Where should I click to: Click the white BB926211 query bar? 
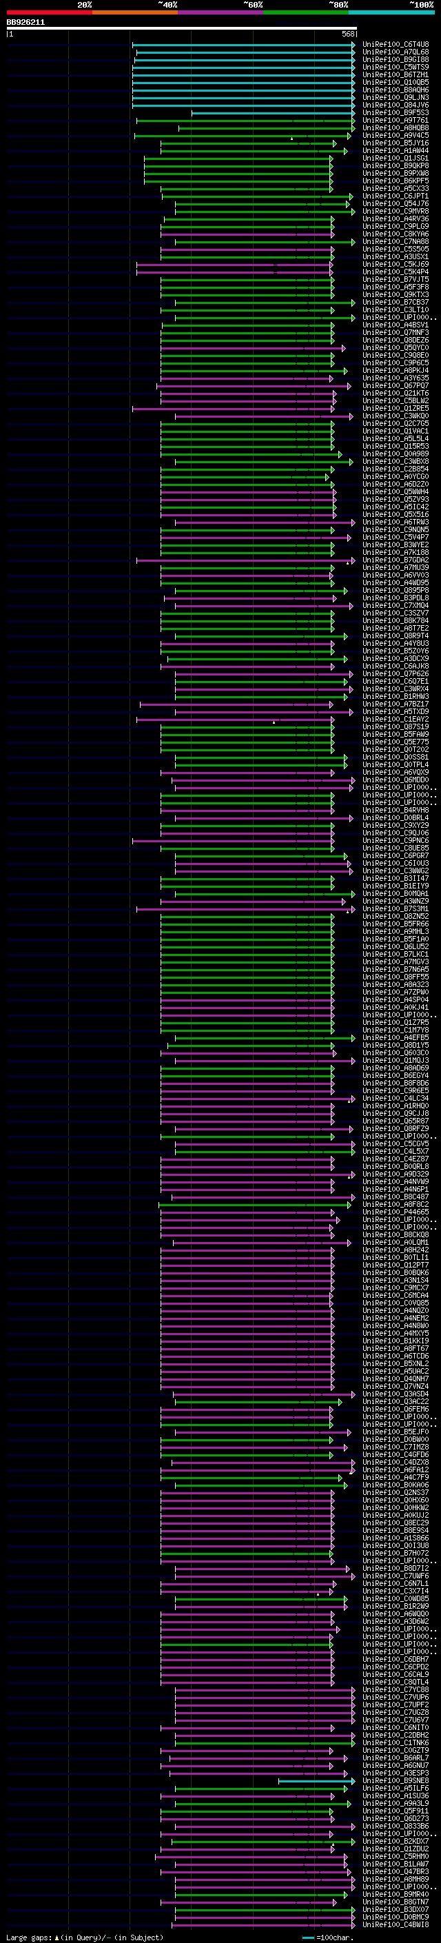click(x=182, y=29)
